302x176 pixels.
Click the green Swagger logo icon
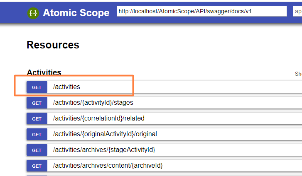(33, 13)
